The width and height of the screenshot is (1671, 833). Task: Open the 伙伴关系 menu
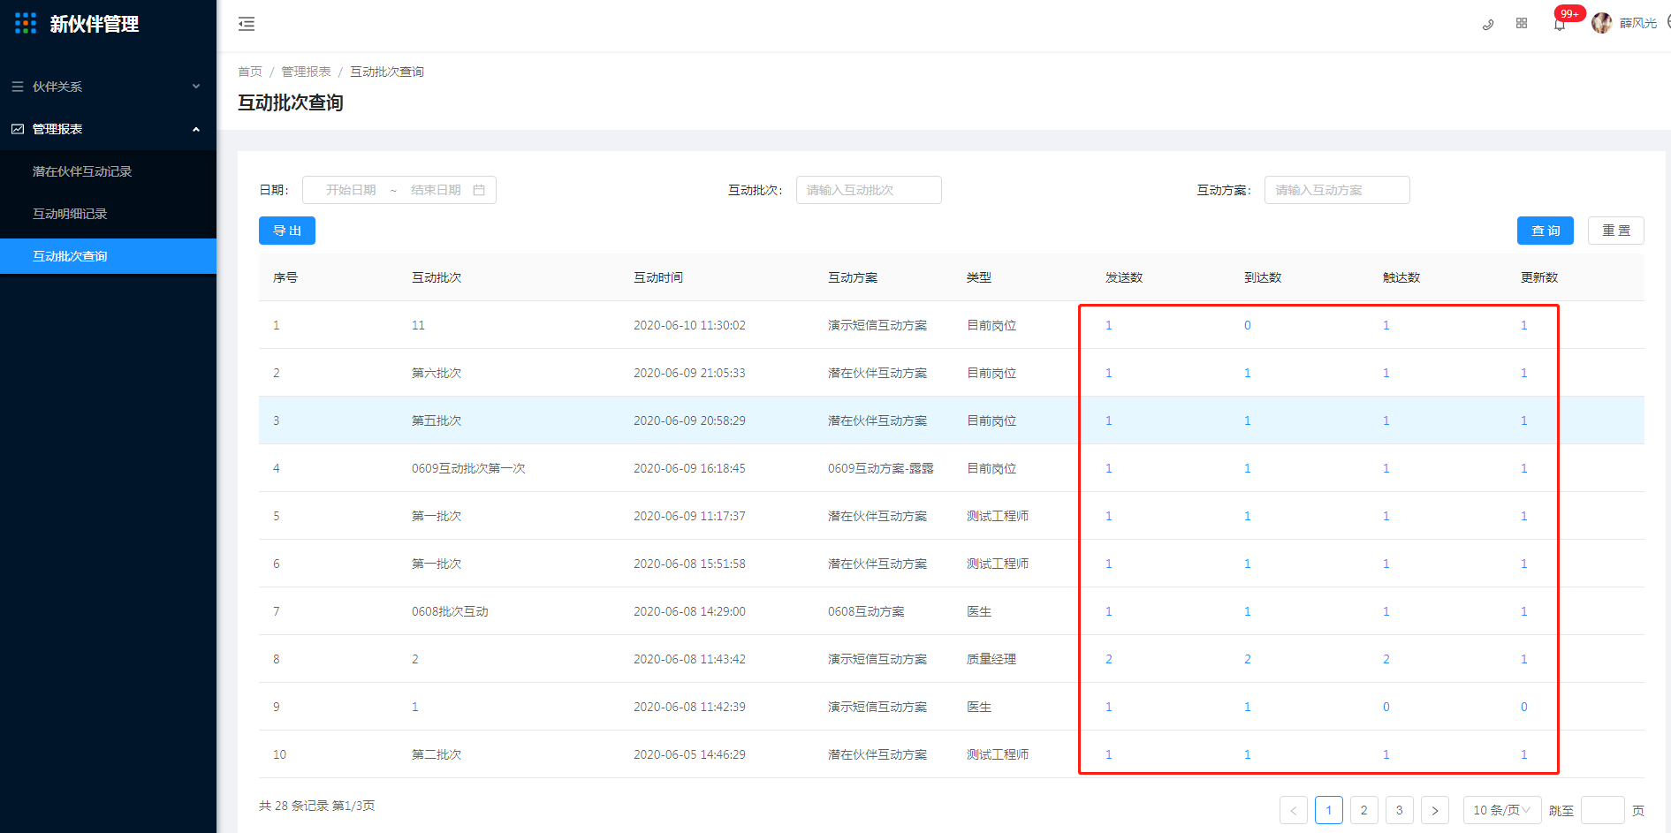[x=108, y=87]
